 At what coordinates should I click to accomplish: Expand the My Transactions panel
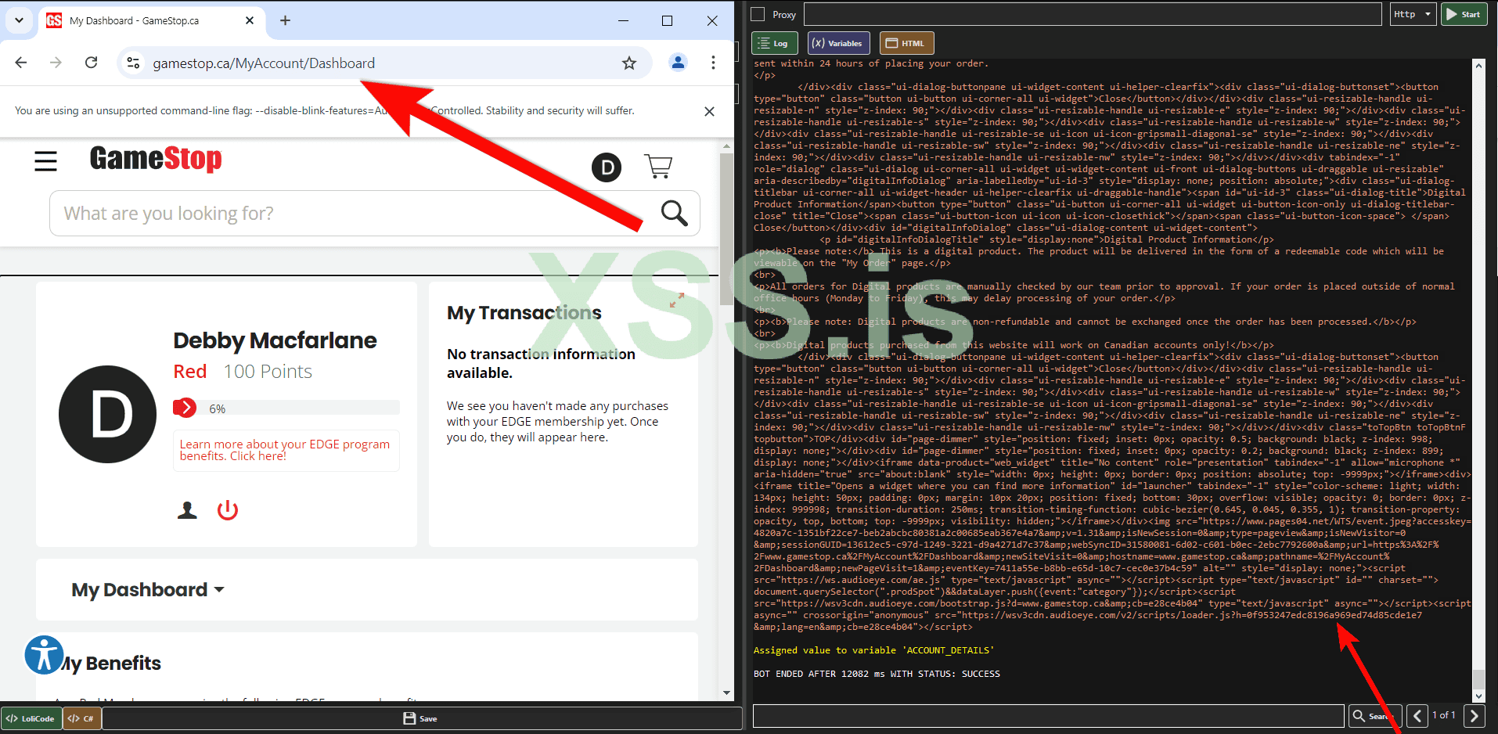[x=677, y=300]
